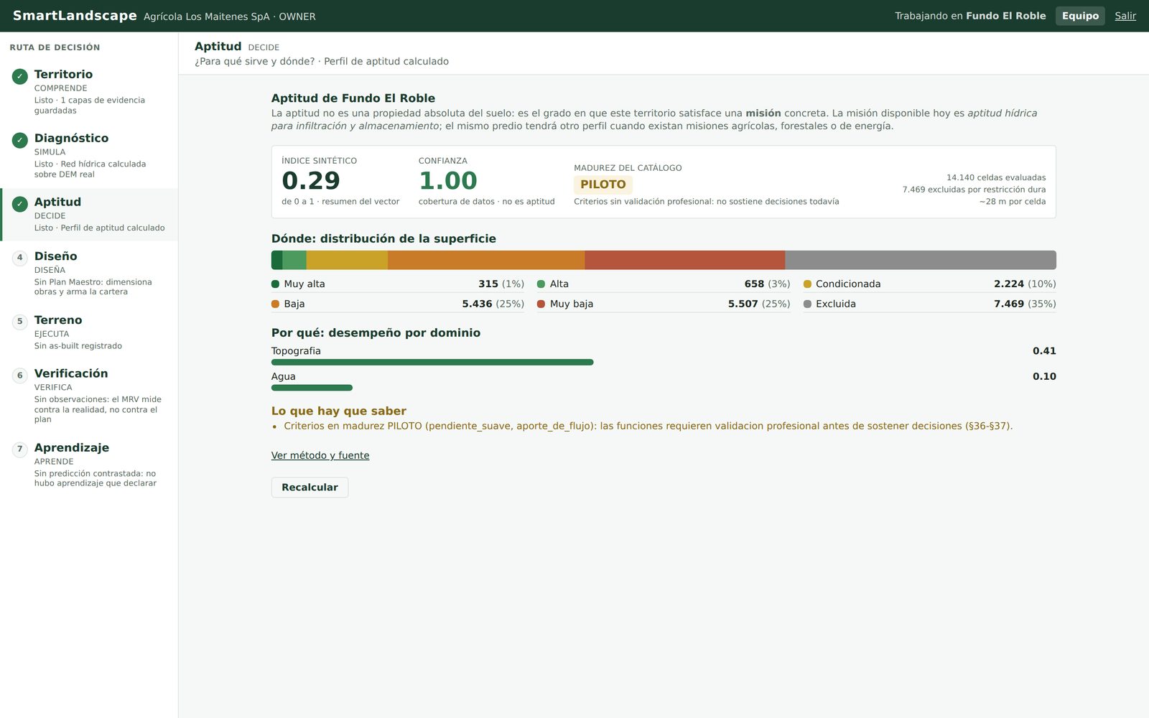Click the Condicionada legend dot

click(x=807, y=284)
